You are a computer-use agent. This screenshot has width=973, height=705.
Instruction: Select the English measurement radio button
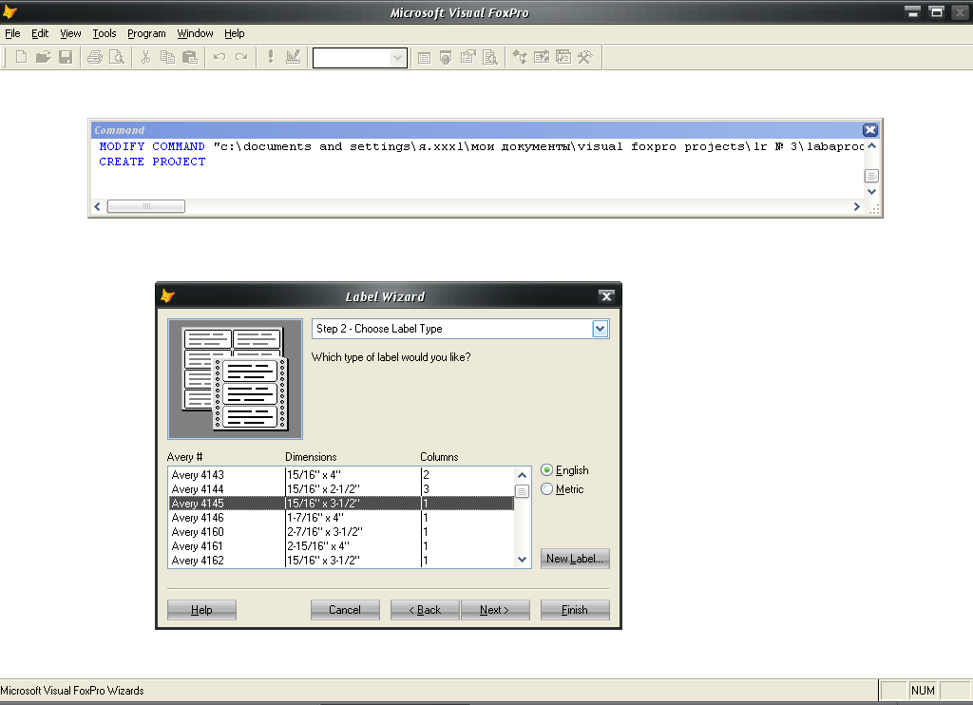[546, 469]
